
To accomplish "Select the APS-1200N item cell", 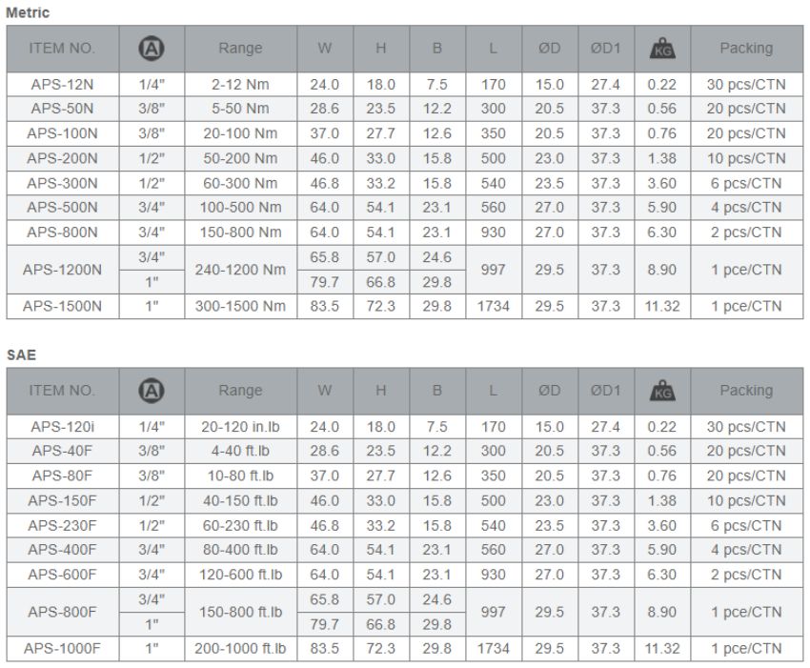I will coord(62,270).
